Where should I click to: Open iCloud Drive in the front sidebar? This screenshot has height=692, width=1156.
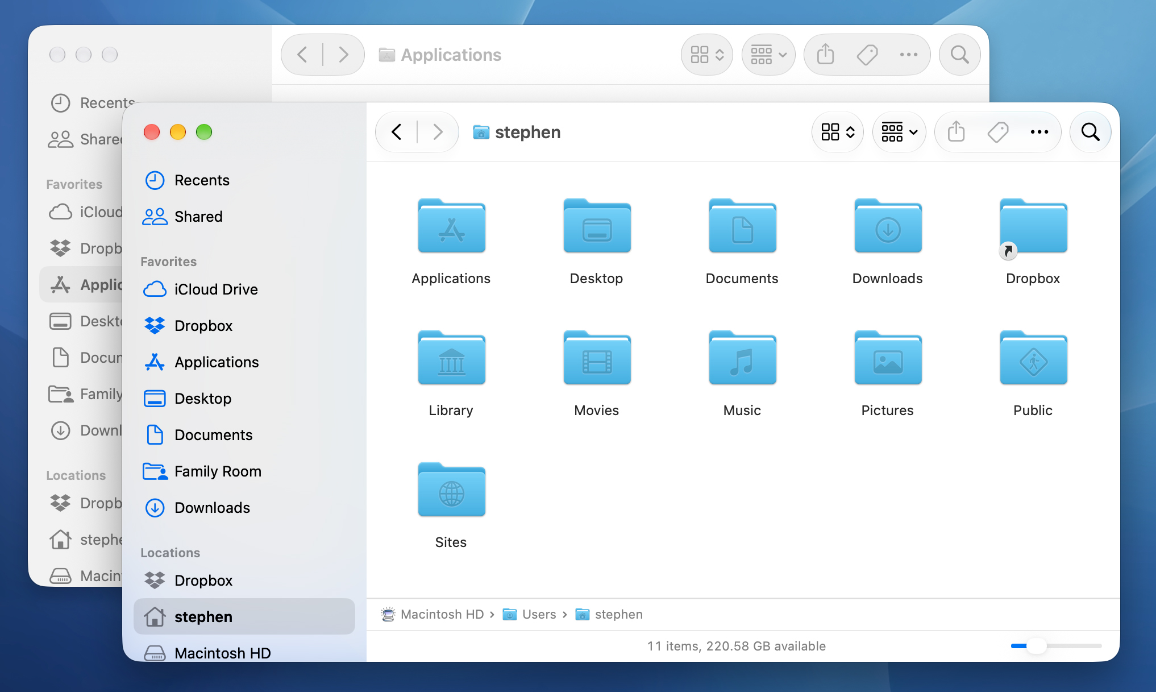tap(244, 289)
